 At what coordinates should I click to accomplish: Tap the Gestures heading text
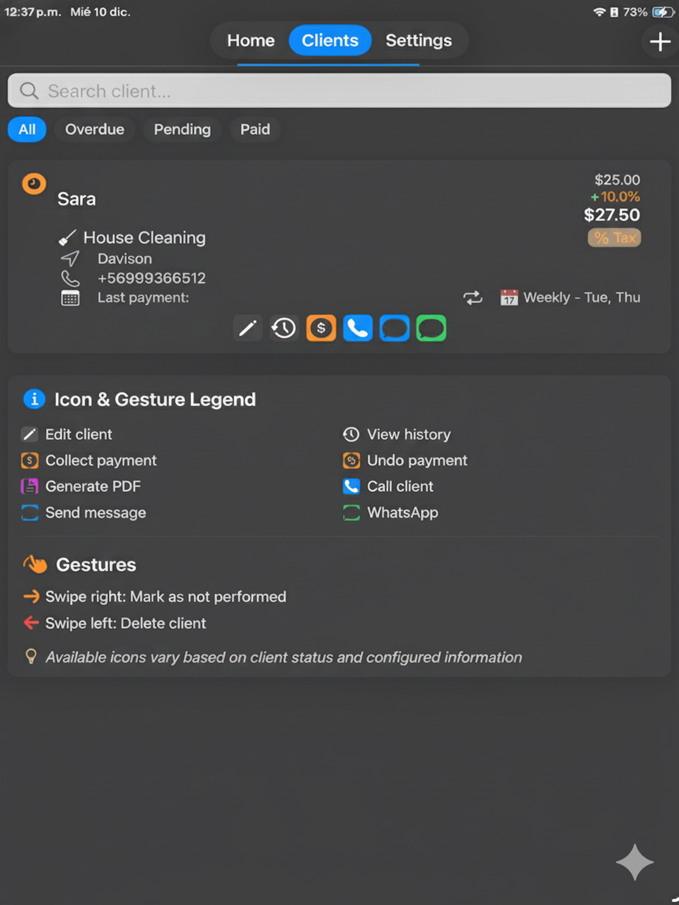[x=96, y=565]
